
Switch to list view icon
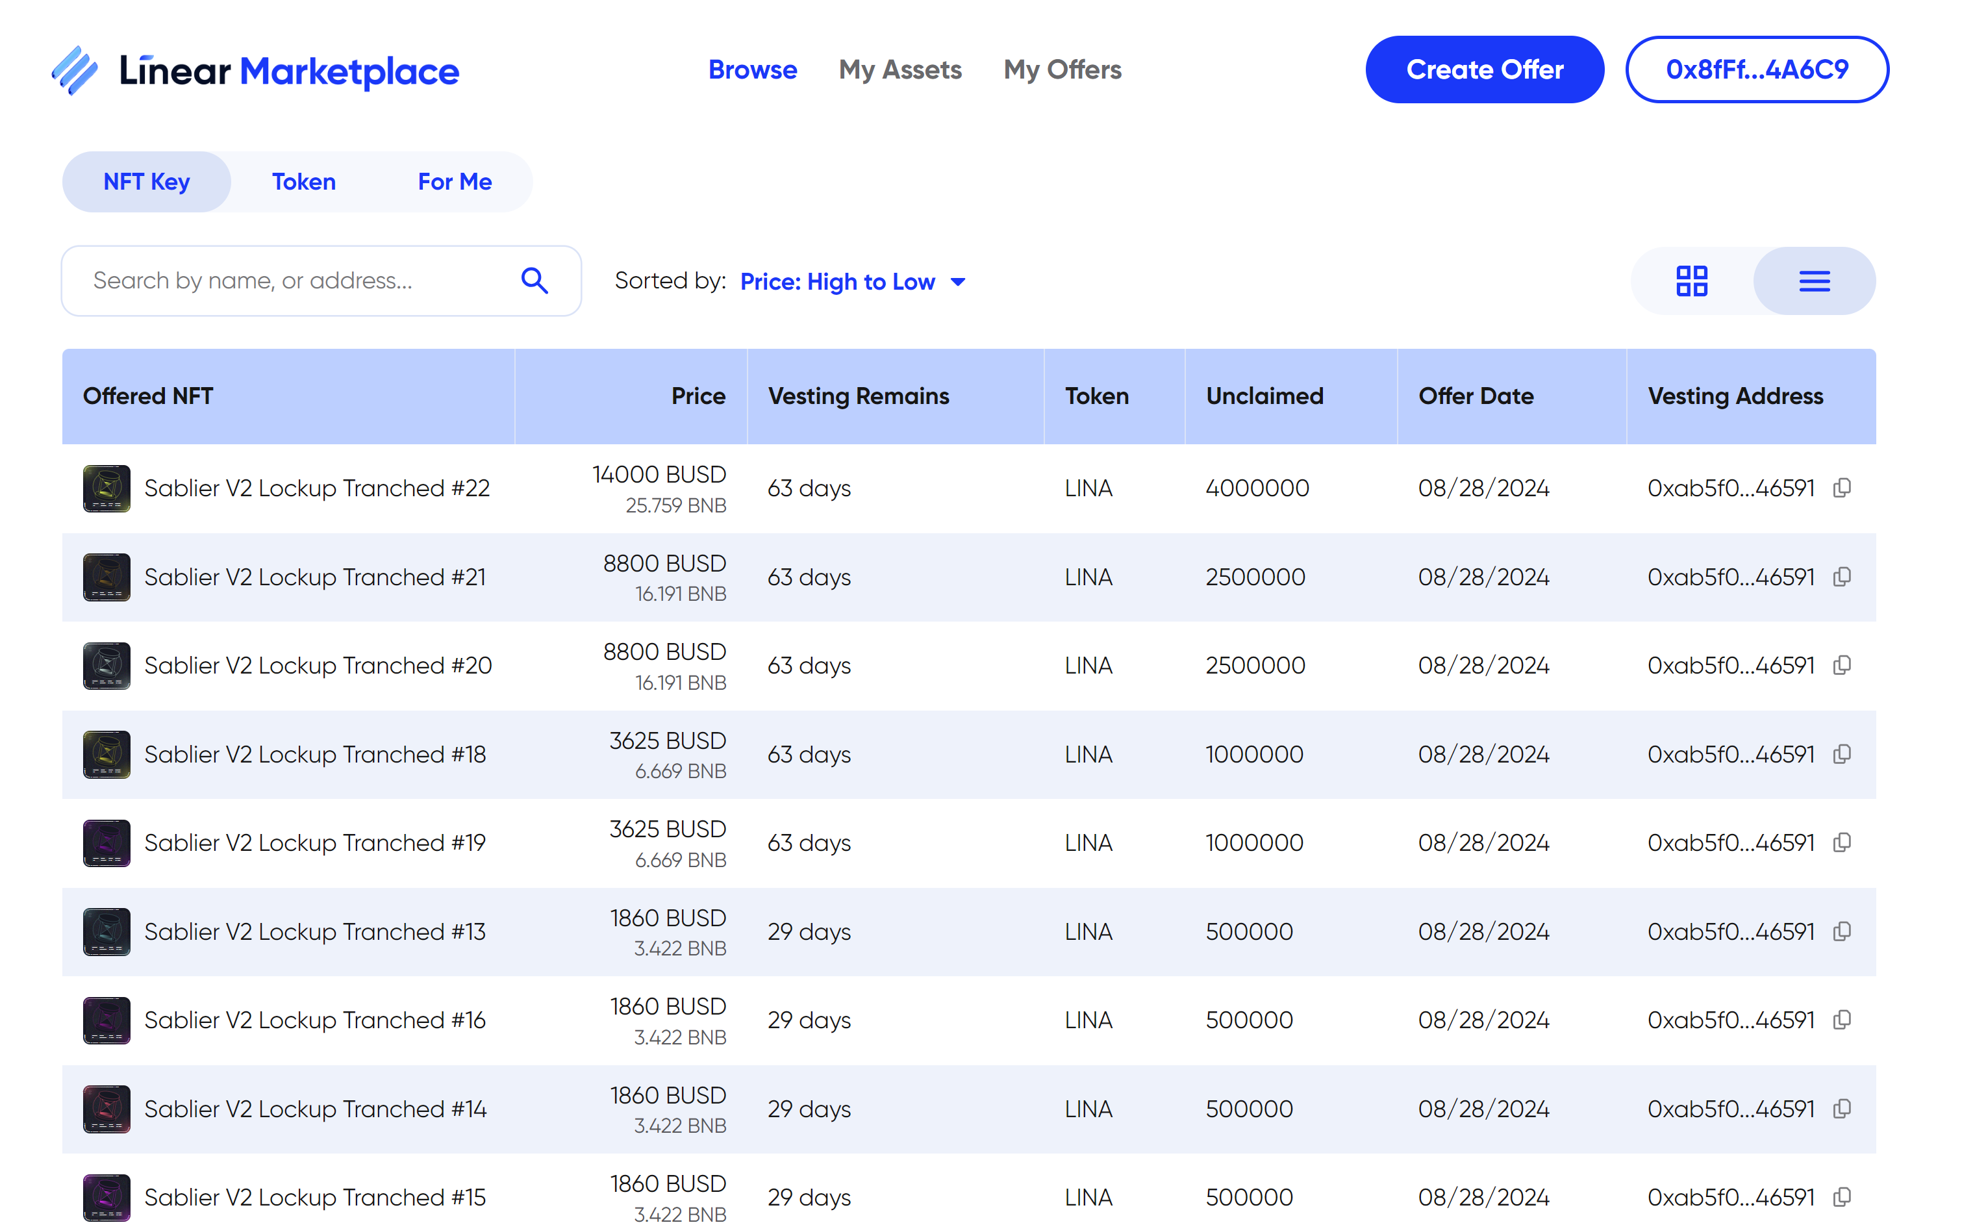1815,281
